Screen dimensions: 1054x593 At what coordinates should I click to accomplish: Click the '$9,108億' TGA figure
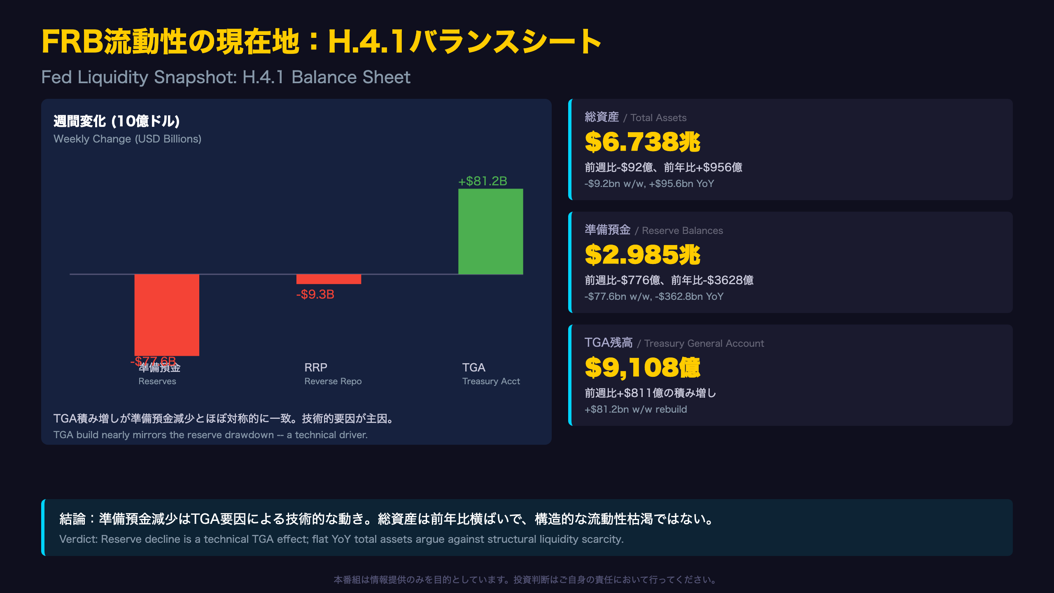click(642, 367)
